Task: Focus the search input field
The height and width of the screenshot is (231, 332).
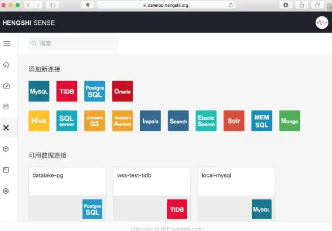Action: click(x=73, y=43)
